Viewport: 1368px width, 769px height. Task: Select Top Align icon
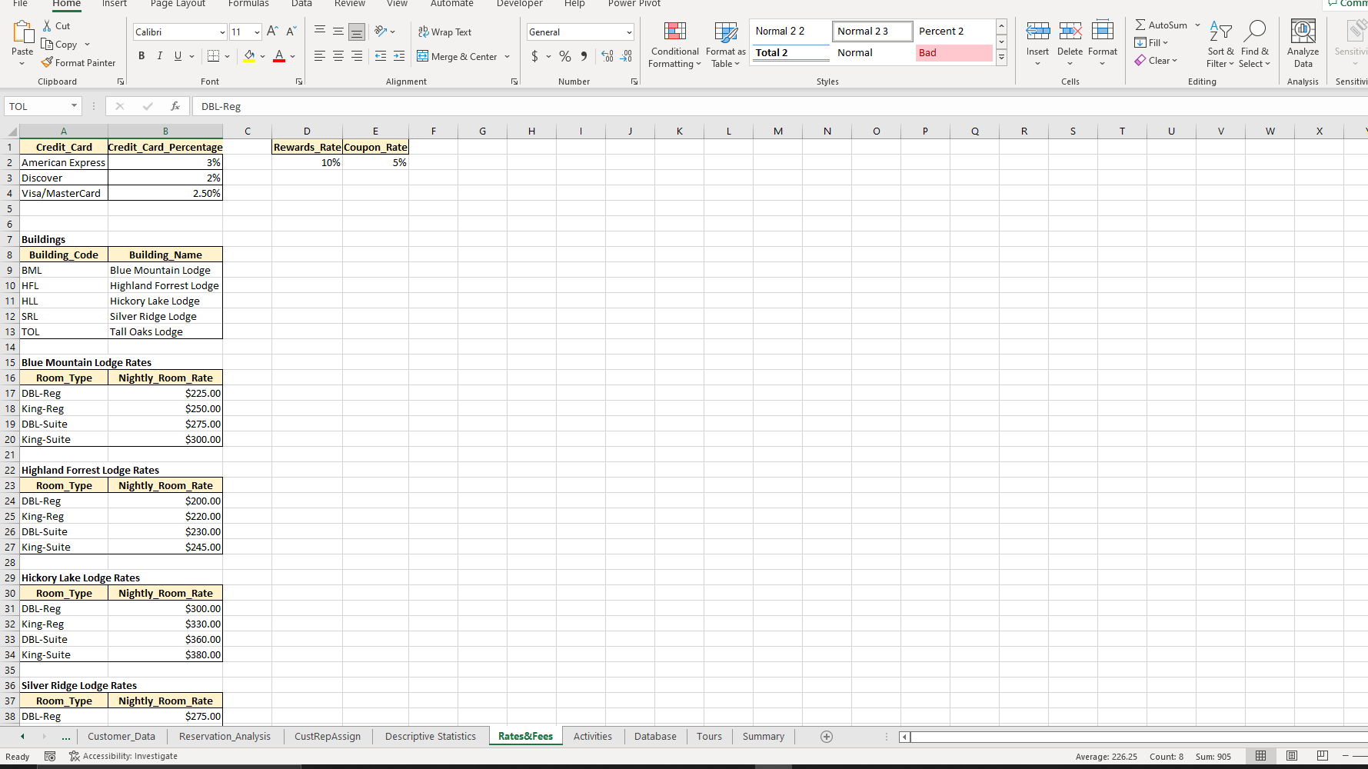coord(320,32)
